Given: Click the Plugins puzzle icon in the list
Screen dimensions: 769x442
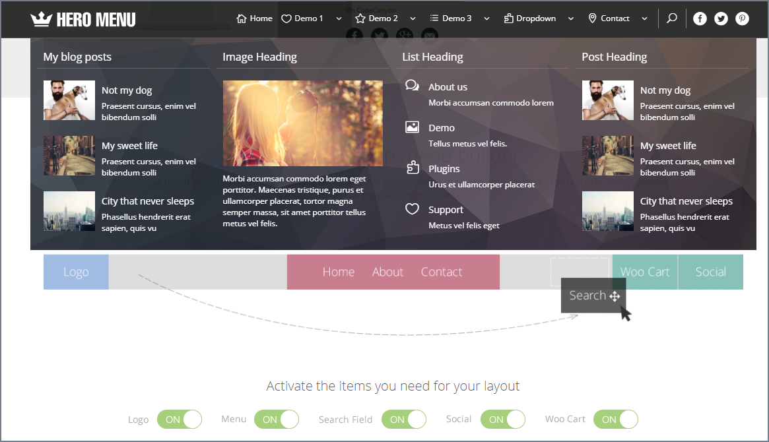Looking at the screenshot, I should pyautogui.click(x=413, y=168).
